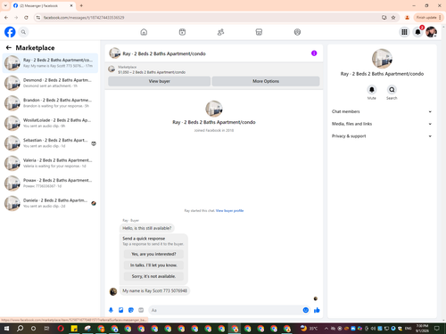Send quick reply 'Sorry, it's not available.'
This screenshot has height=334, width=446.
coord(153,276)
